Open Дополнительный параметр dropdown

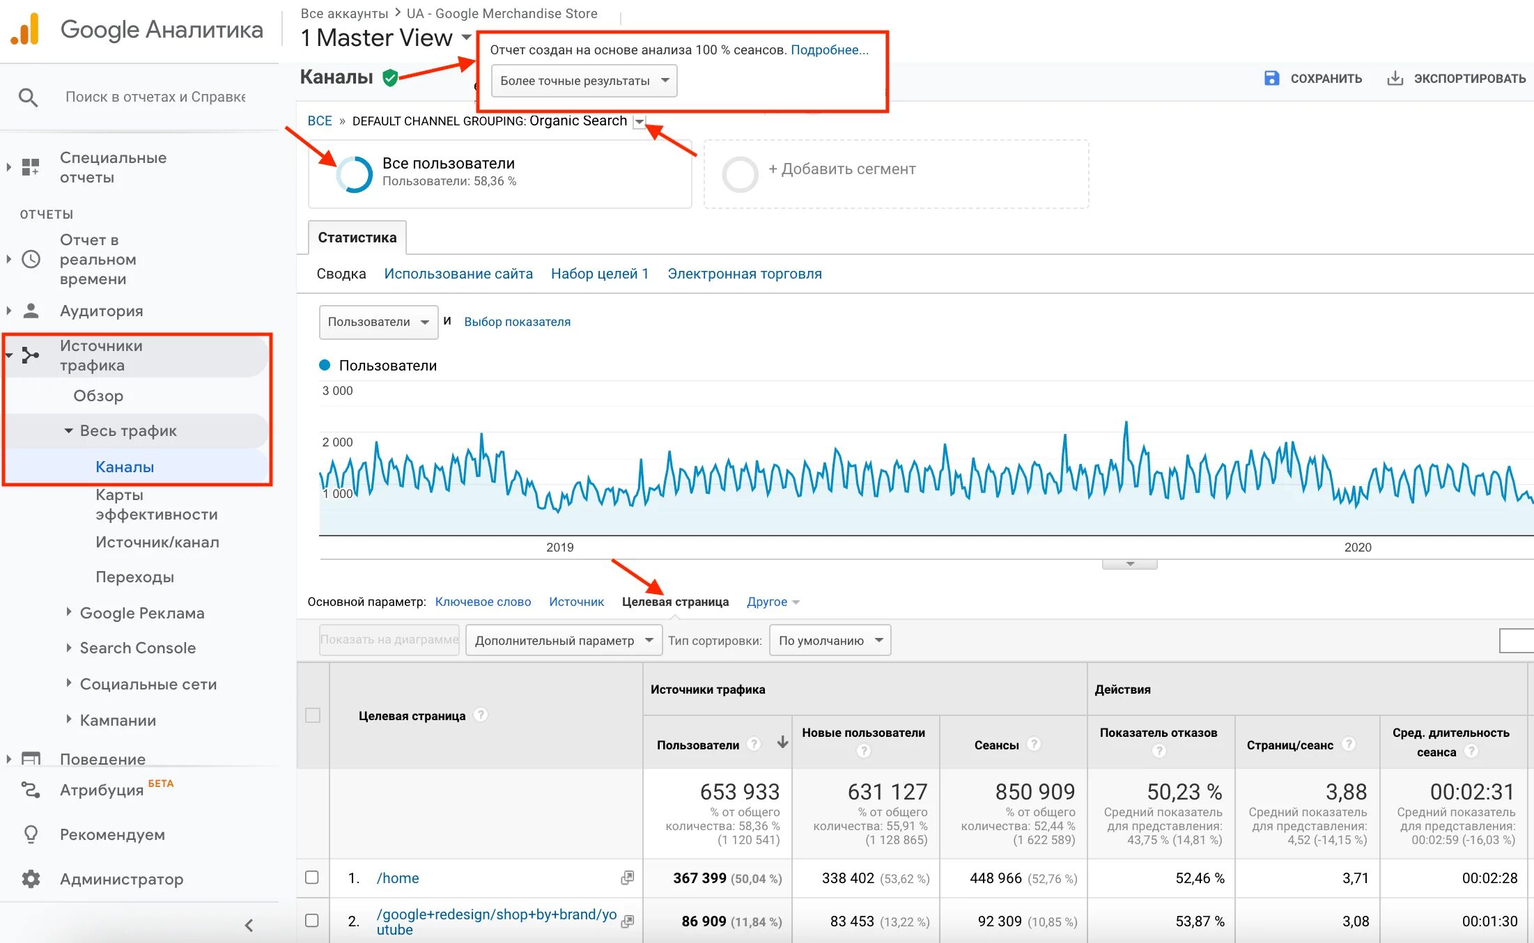[564, 640]
